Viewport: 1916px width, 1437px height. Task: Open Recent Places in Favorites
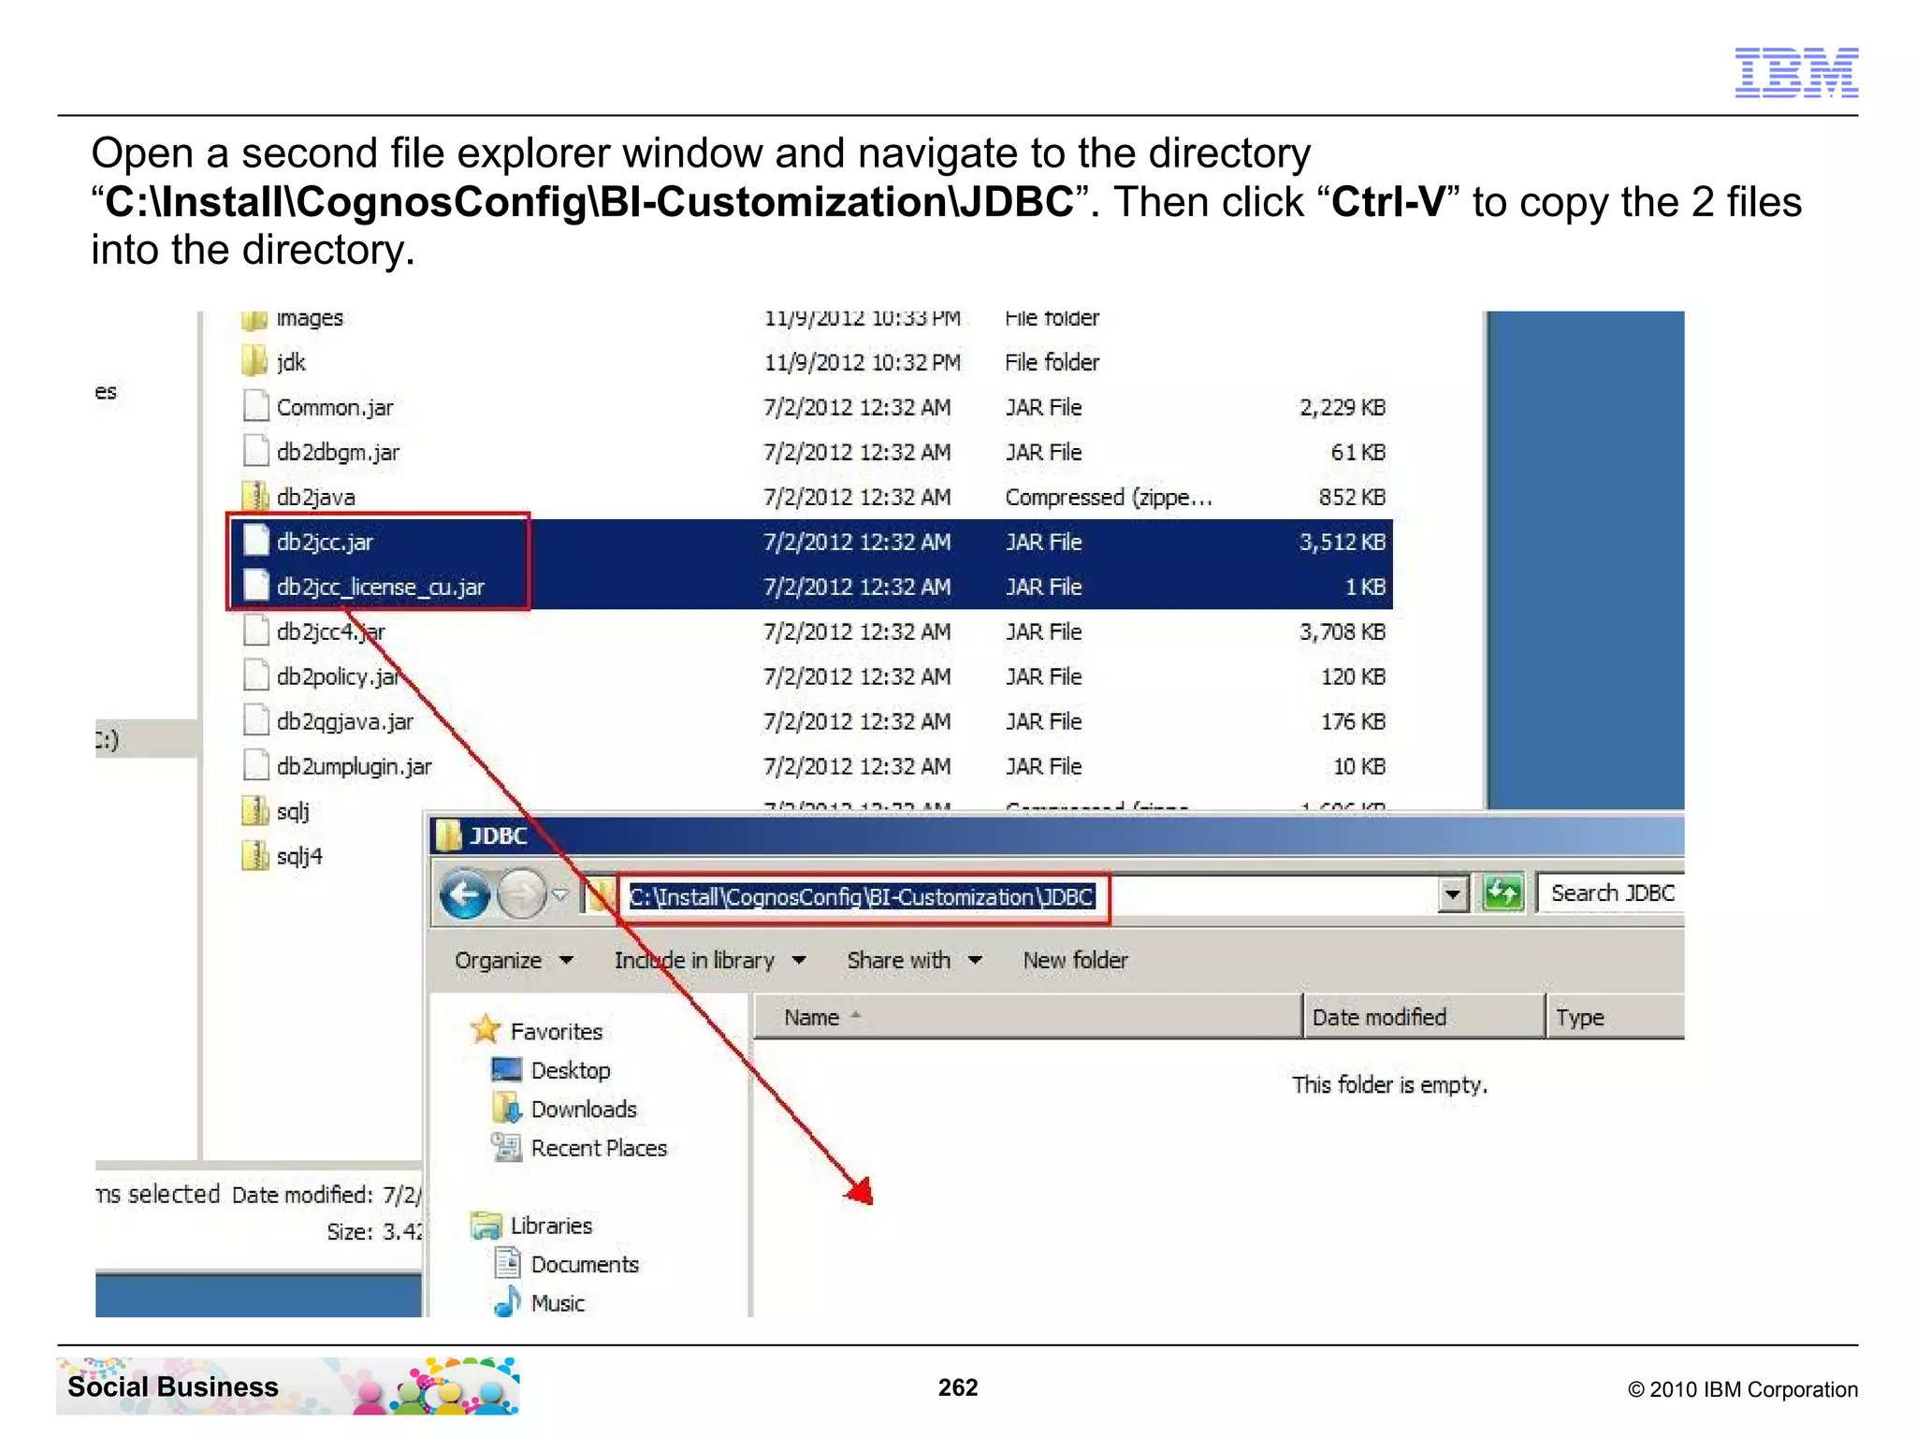point(599,1148)
